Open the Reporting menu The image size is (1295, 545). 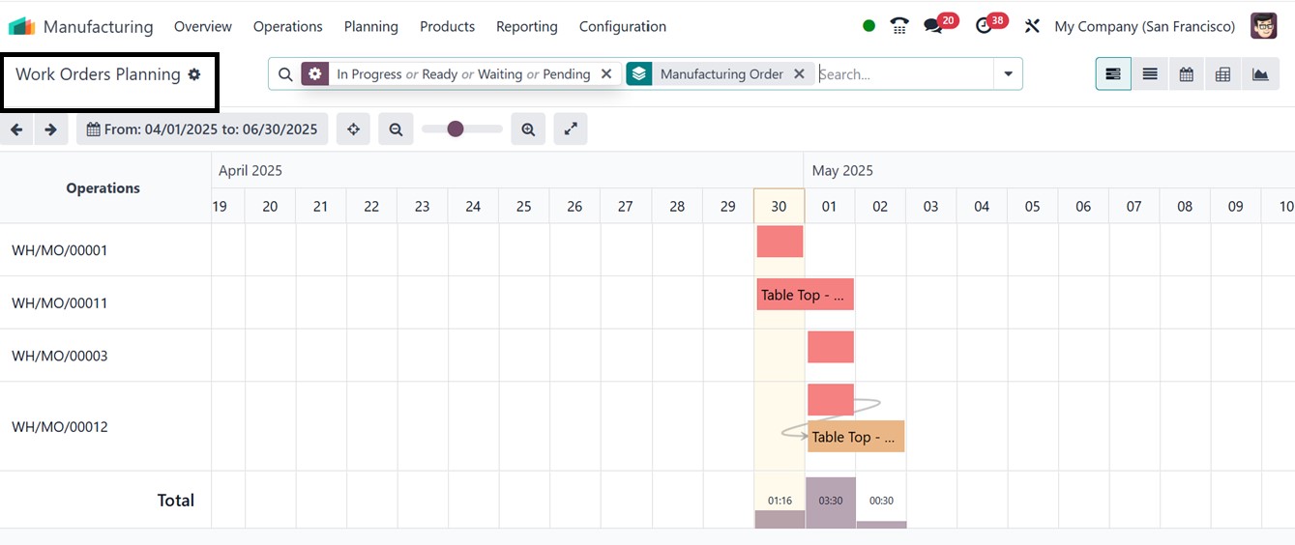point(526,26)
